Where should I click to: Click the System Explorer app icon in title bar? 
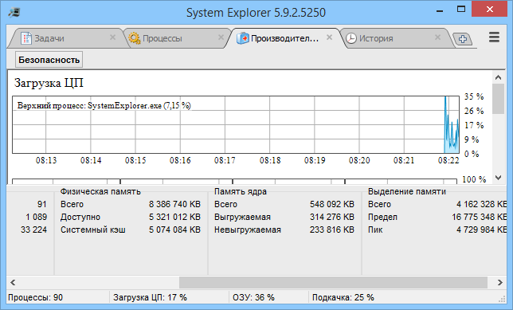[14, 13]
